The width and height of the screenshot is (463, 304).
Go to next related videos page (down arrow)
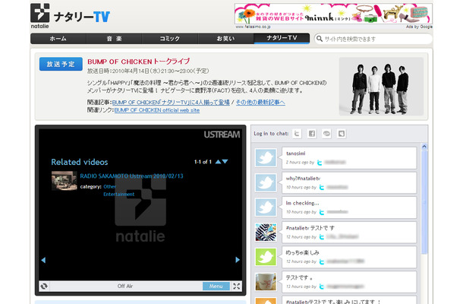point(225,161)
